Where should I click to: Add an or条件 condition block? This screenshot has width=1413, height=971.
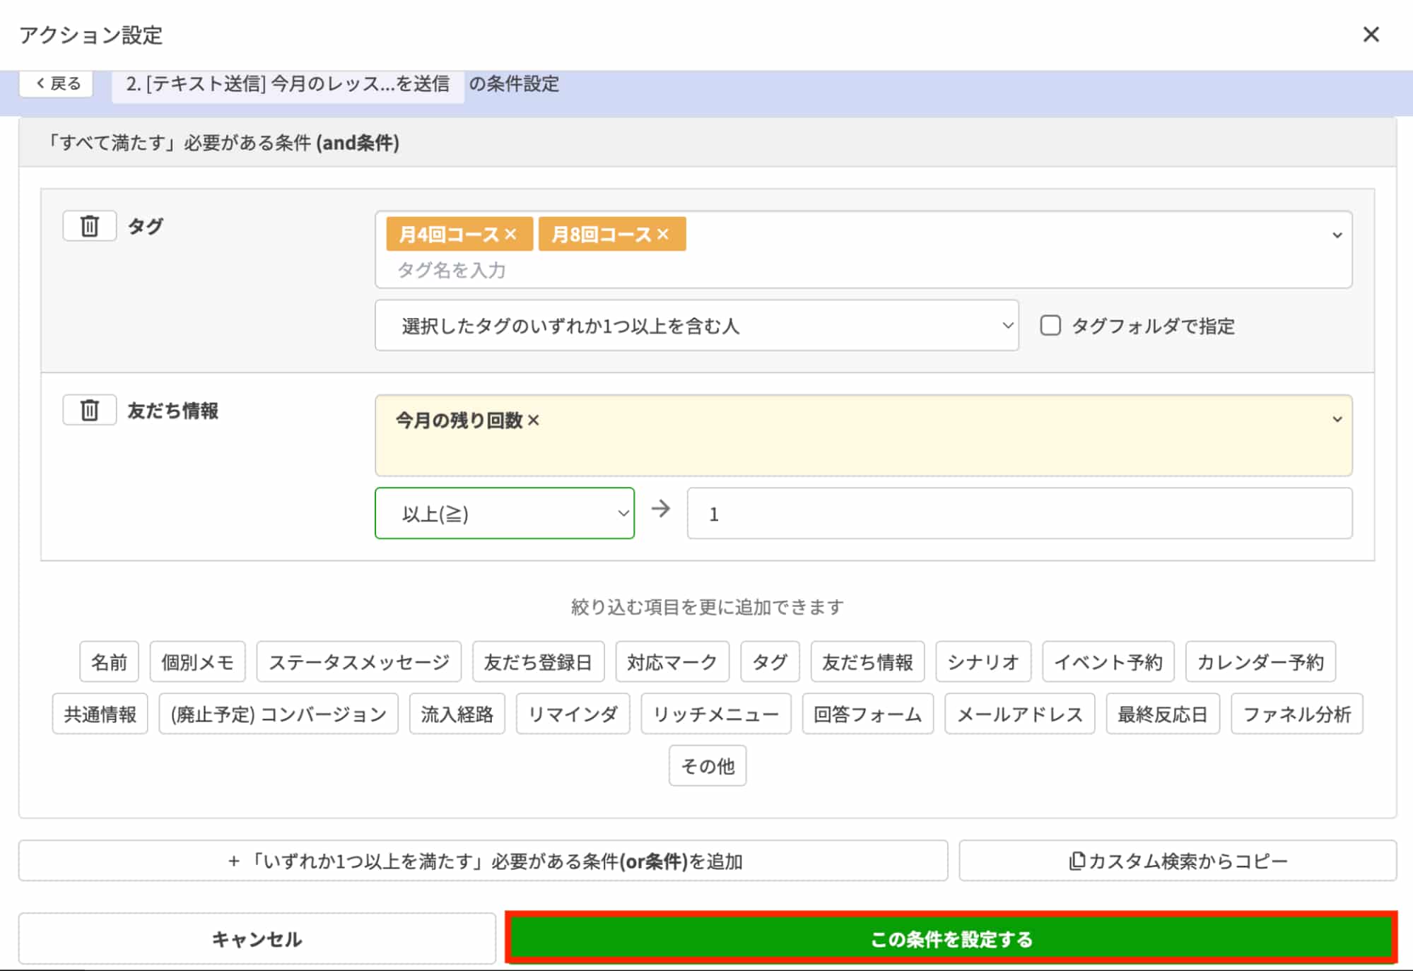(x=483, y=861)
